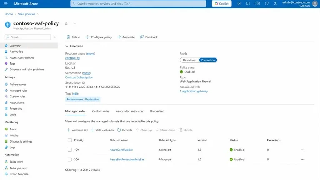This screenshot has width=320, height=180.
Task: Open Metrics under Monitoring
Action: coord(12,135)
